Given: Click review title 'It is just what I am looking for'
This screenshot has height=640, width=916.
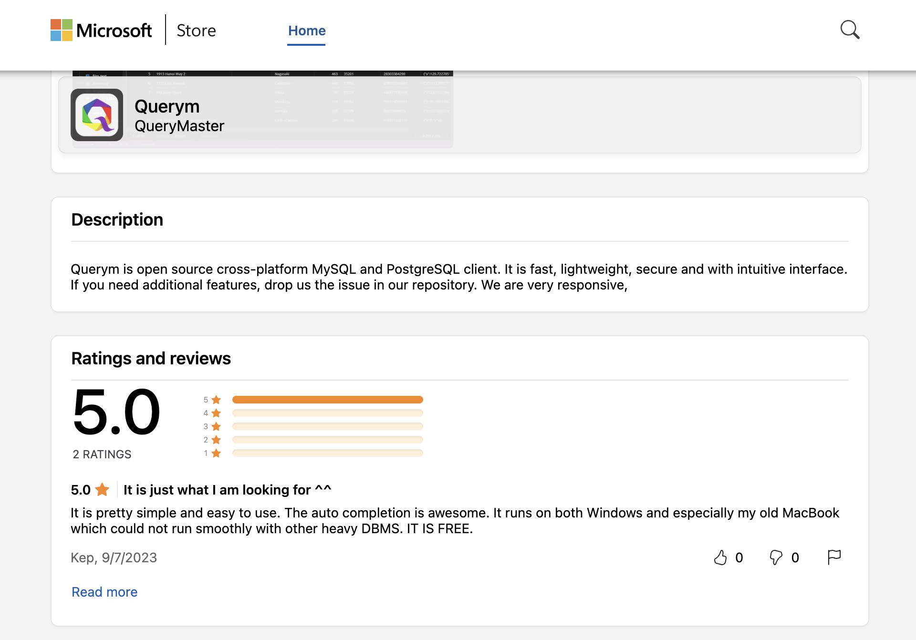Looking at the screenshot, I should pyautogui.click(x=227, y=490).
